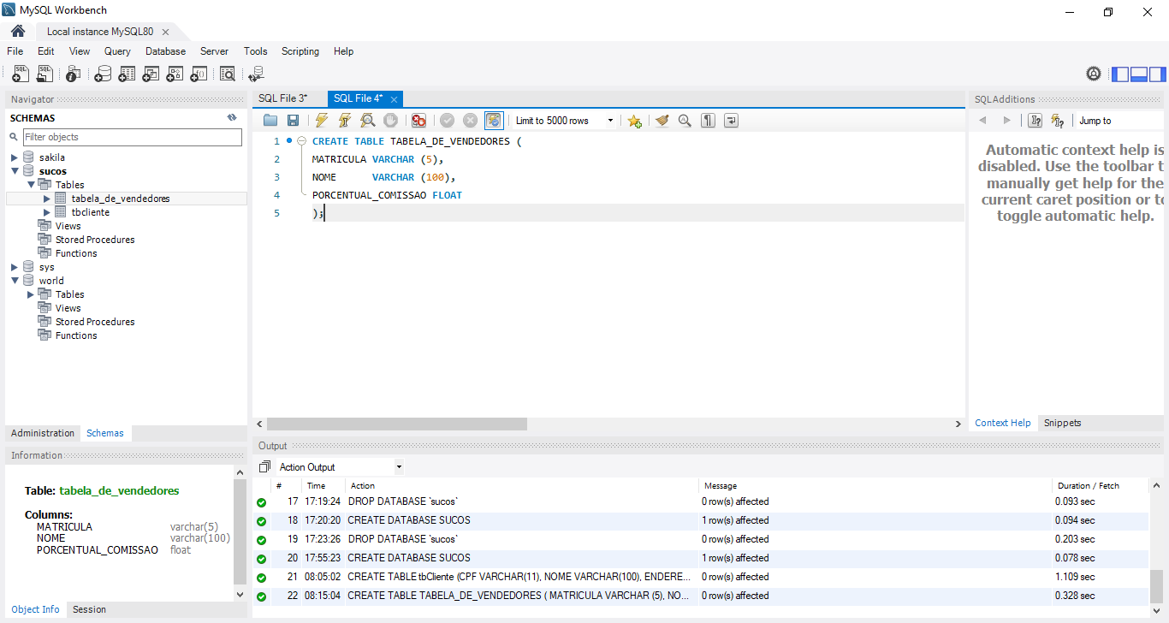
Task: Open a script file in editor
Action: click(270, 121)
